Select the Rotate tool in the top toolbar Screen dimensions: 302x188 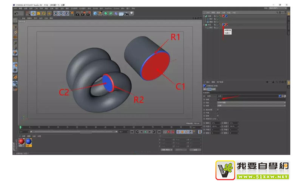pos(44,14)
